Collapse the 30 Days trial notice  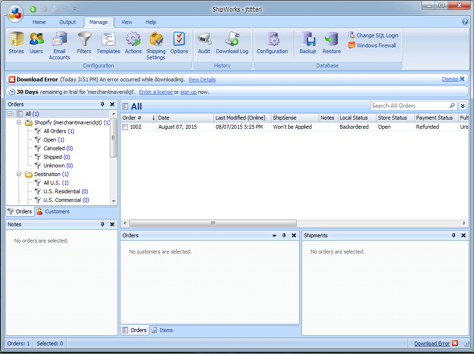point(12,92)
